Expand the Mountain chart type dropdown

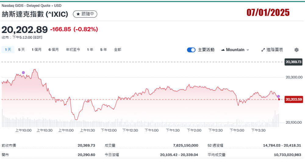[235, 50]
